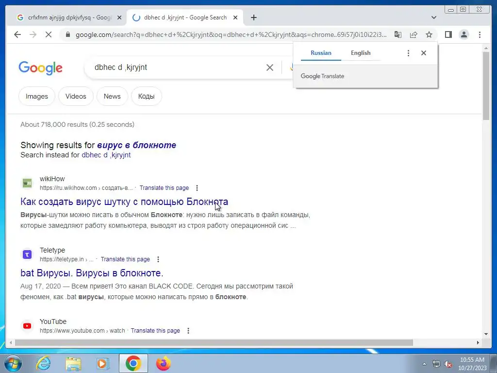Open the Chrome profile avatar
Viewport: 497px width, 373px height.
click(x=464, y=34)
